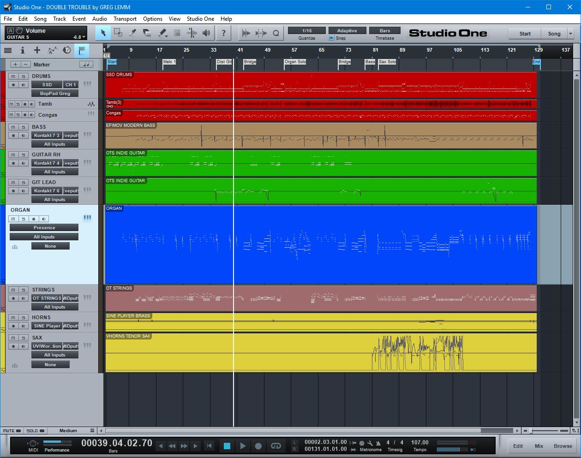Open the Mix console view

(x=539, y=446)
